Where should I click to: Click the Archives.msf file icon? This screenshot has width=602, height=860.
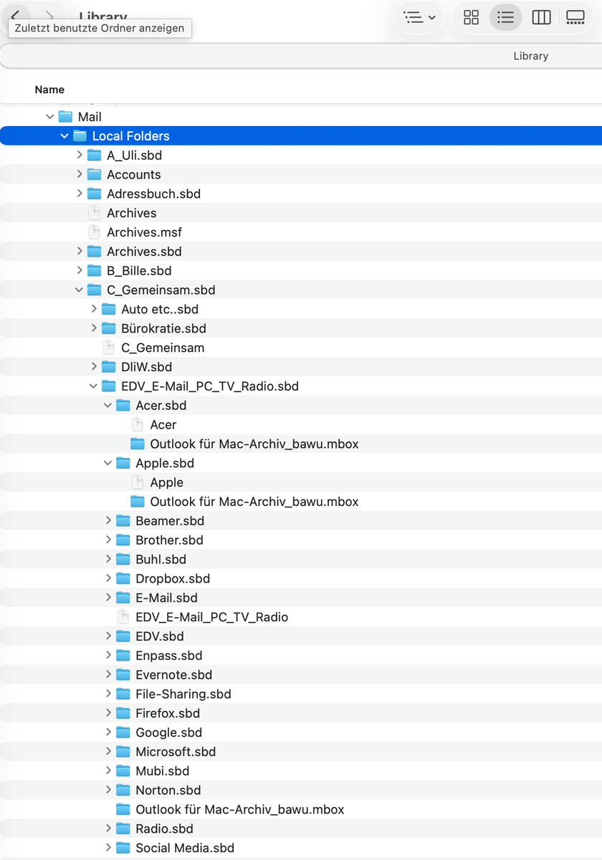click(x=94, y=232)
